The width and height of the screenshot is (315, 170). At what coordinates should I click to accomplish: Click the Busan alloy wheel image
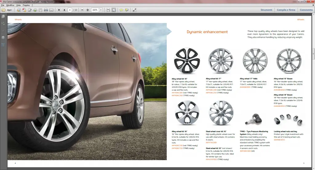click(289, 61)
